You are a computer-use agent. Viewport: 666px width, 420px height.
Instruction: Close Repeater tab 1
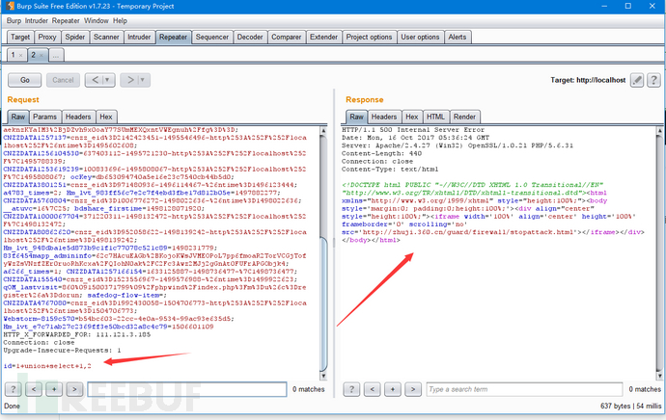click(x=20, y=55)
